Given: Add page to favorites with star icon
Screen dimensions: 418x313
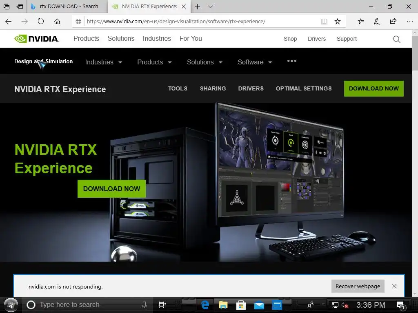Looking at the screenshot, I should coord(338,22).
